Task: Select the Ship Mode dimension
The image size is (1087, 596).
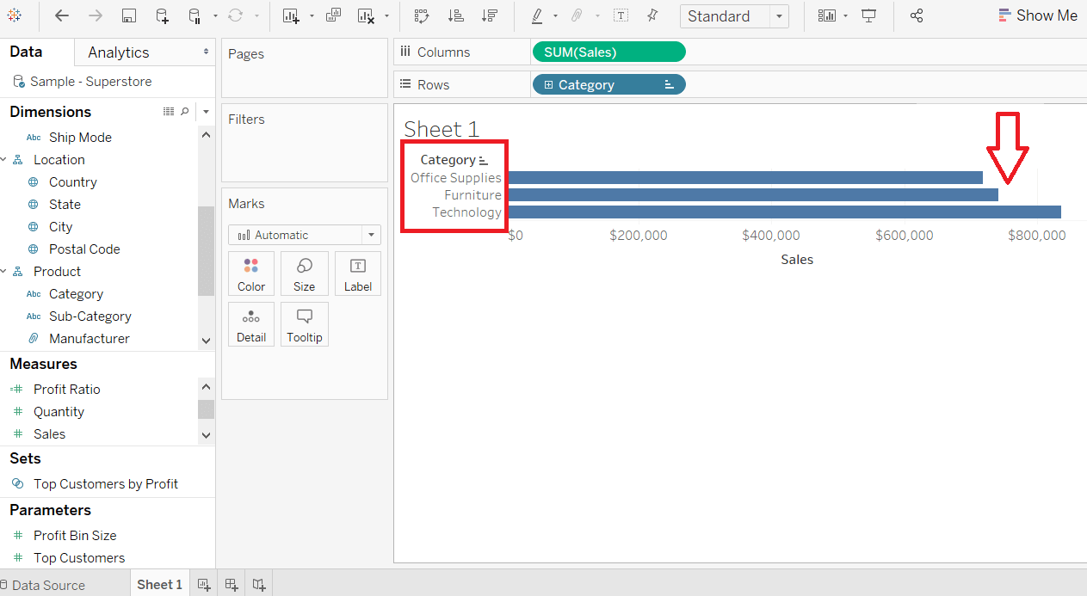Action: point(80,138)
